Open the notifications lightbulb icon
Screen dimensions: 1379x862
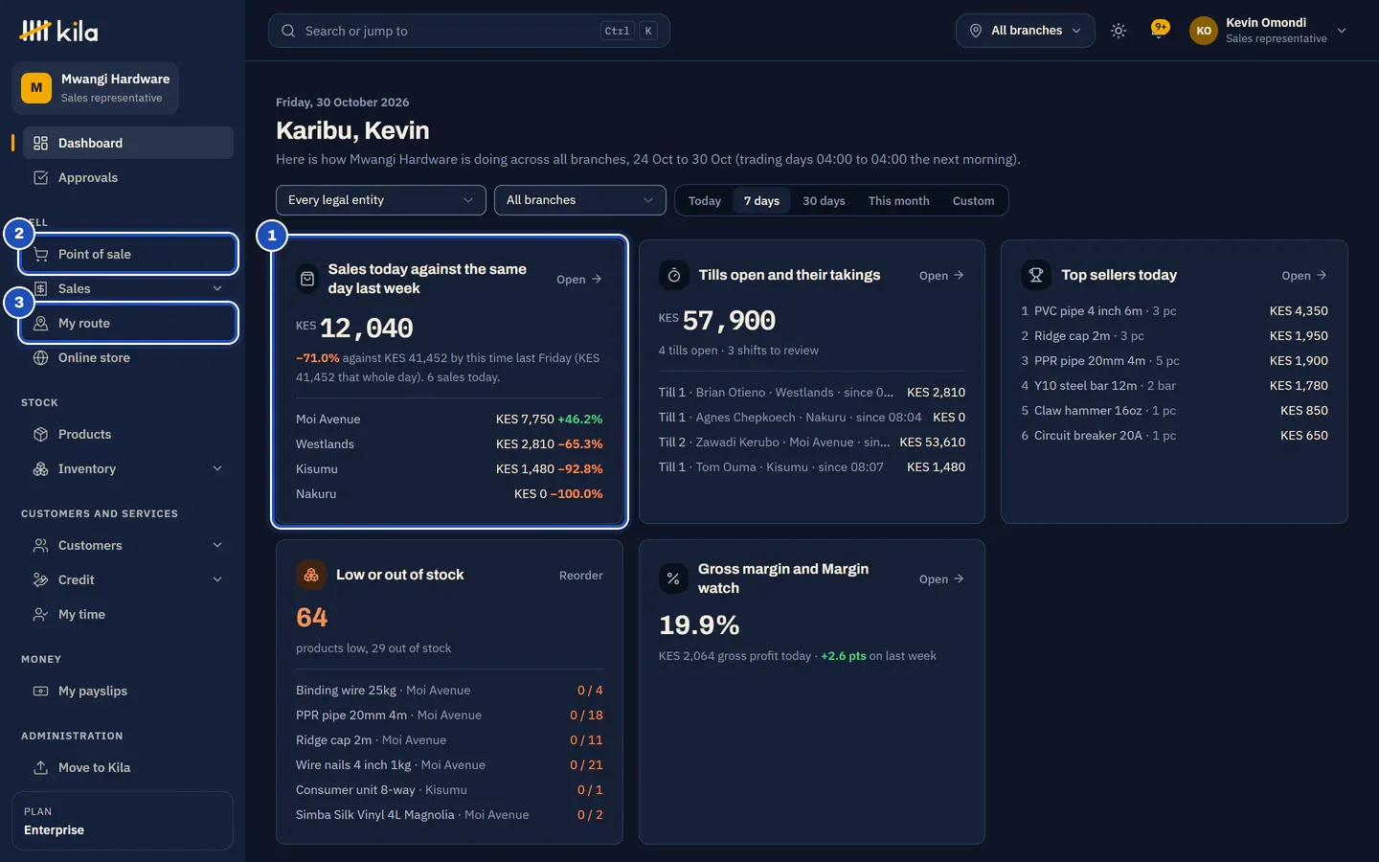(x=1159, y=31)
